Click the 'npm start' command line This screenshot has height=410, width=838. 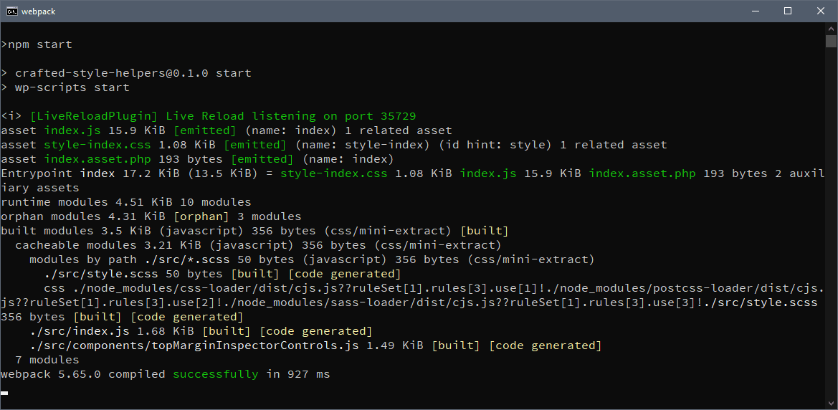37,44
